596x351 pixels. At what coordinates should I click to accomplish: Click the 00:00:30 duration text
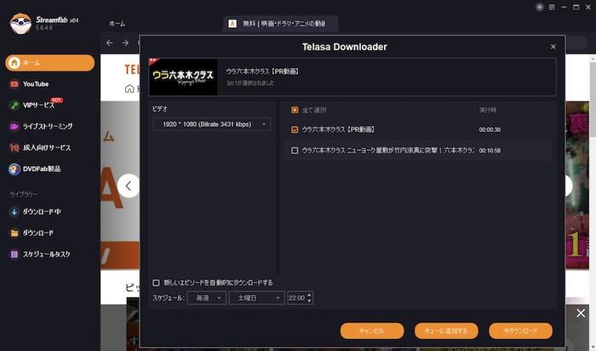490,129
